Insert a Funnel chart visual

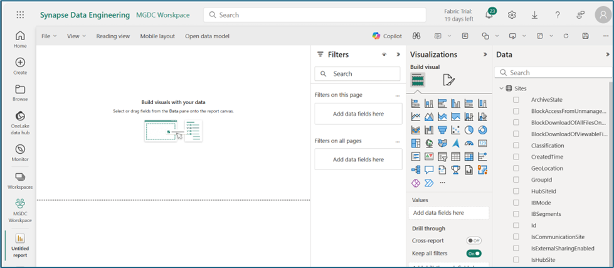[443, 130]
